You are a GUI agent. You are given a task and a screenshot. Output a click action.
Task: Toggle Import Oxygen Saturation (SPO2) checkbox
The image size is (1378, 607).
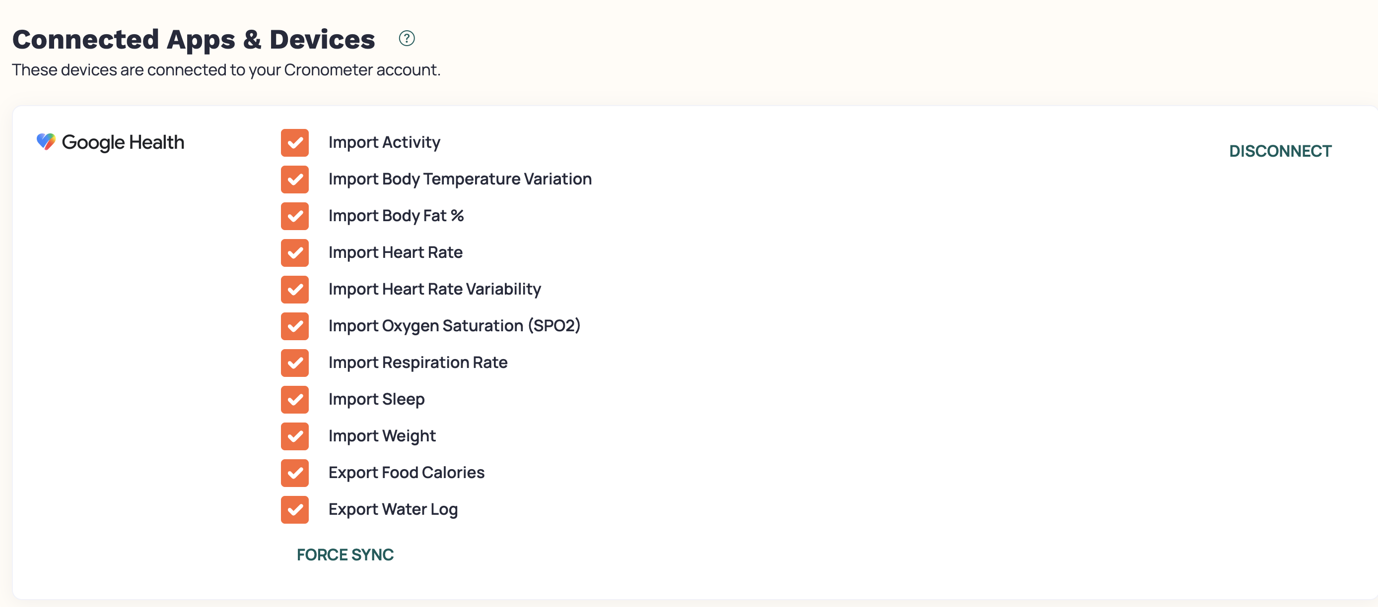[295, 326]
